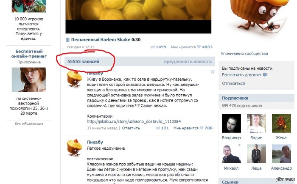Click Ответить under the first post
The image size is (297, 184).
point(131,128)
